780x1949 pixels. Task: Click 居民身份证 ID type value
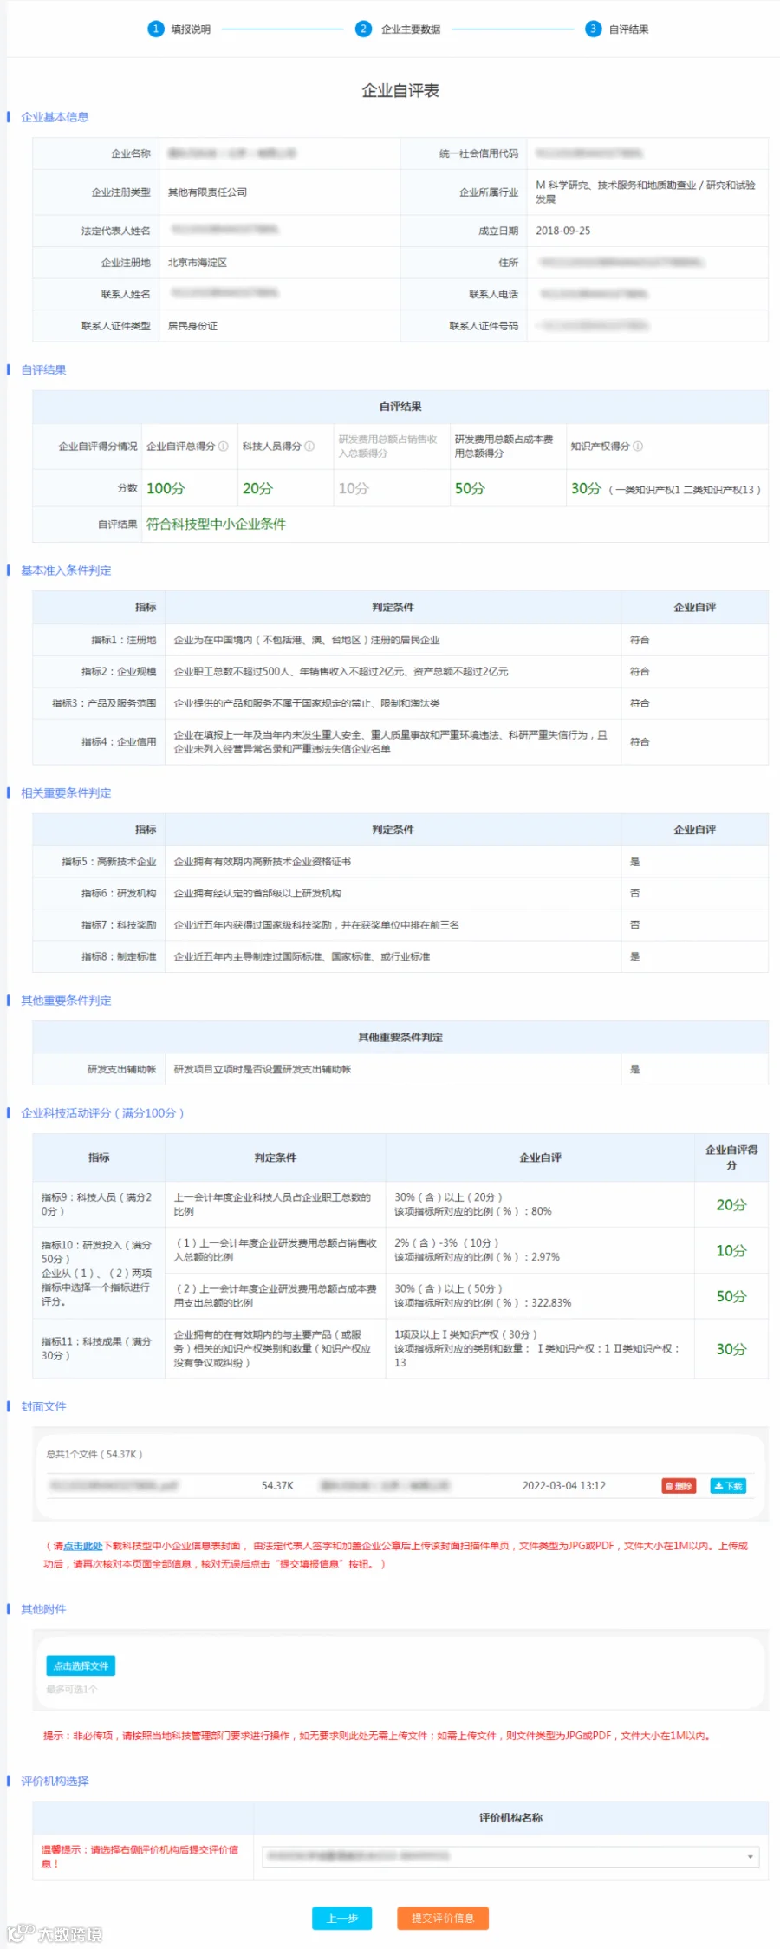click(x=192, y=326)
